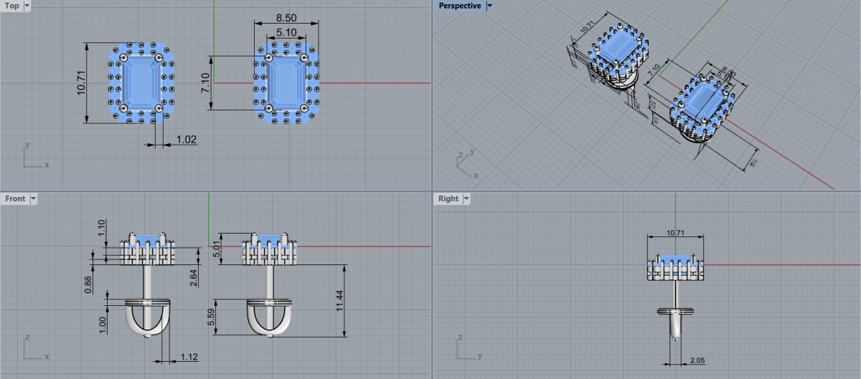Click the Top viewport title label
This screenshot has height=379, width=861.
[12, 6]
